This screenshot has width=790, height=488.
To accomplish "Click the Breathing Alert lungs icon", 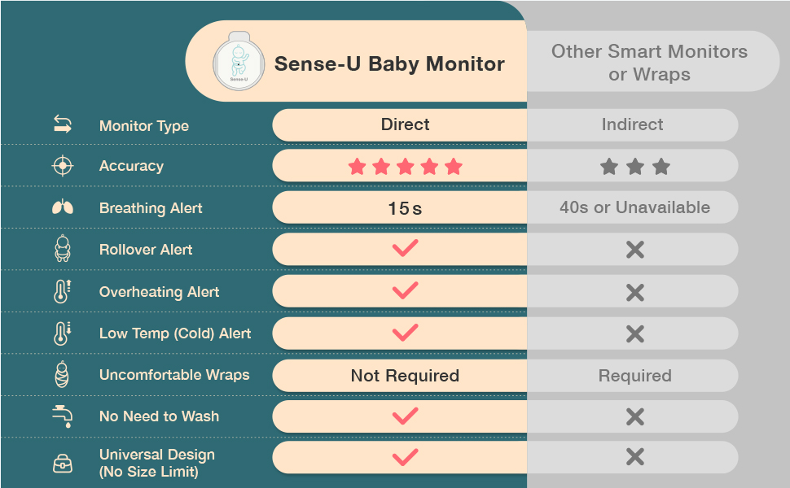I will tap(63, 208).
